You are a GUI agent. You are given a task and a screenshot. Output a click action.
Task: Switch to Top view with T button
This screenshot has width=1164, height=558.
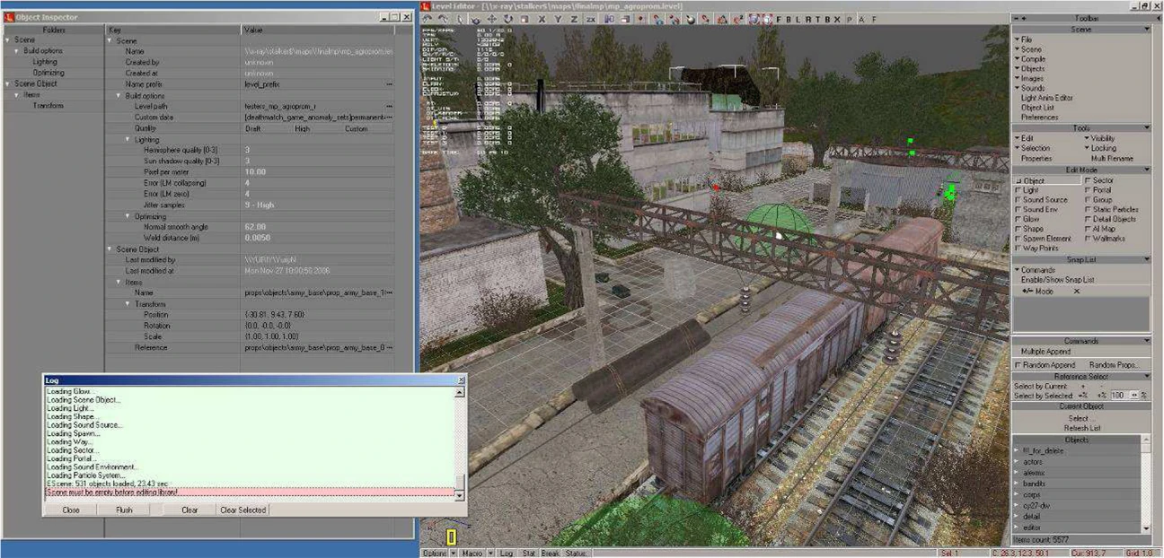coord(817,19)
